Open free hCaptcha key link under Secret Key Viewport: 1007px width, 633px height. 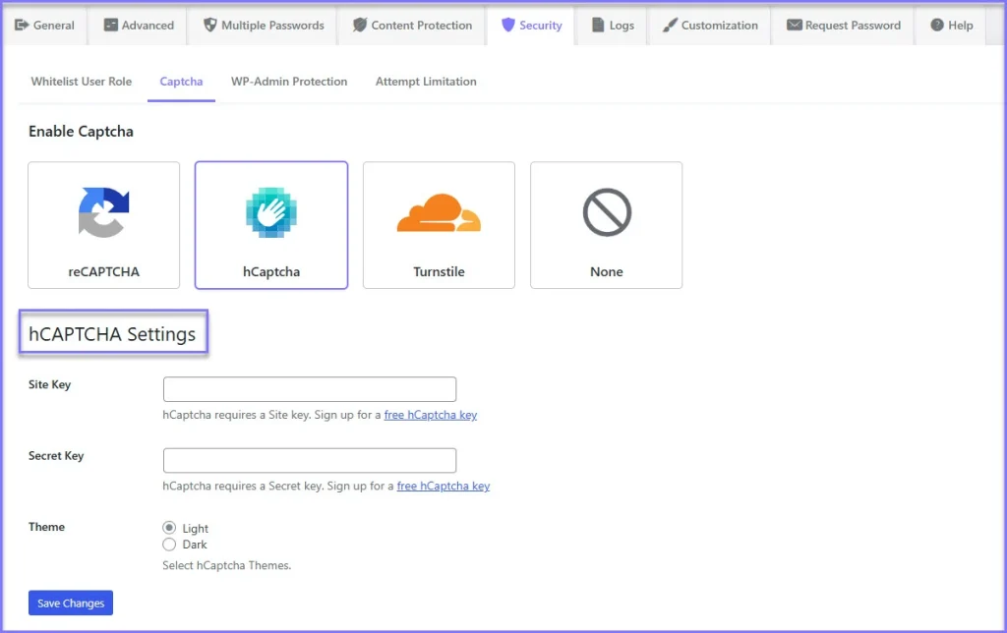(443, 487)
